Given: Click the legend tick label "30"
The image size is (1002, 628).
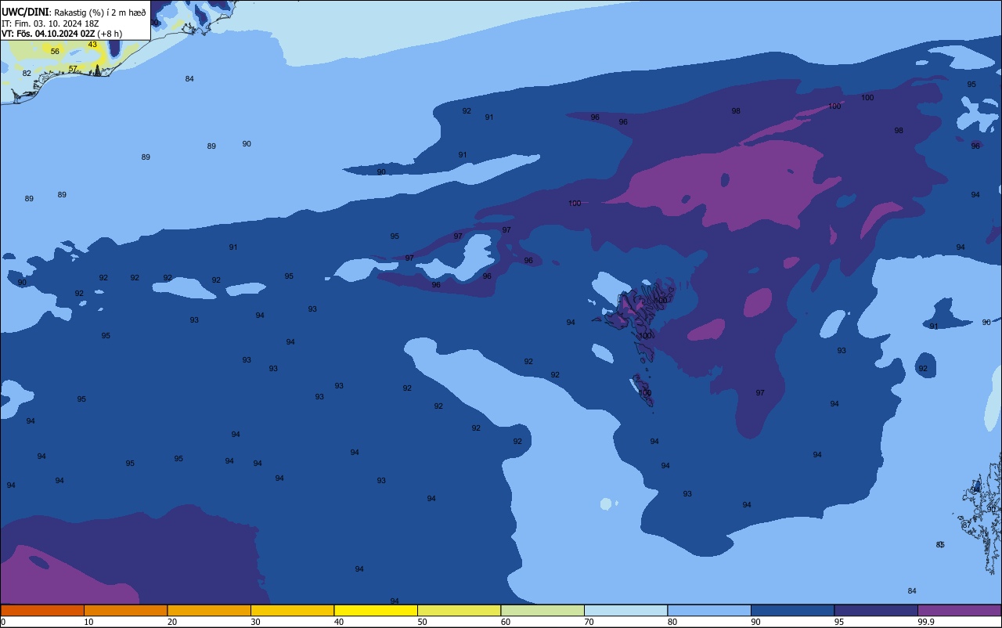Looking at the screenshot, I should click(x=255, y=622).
